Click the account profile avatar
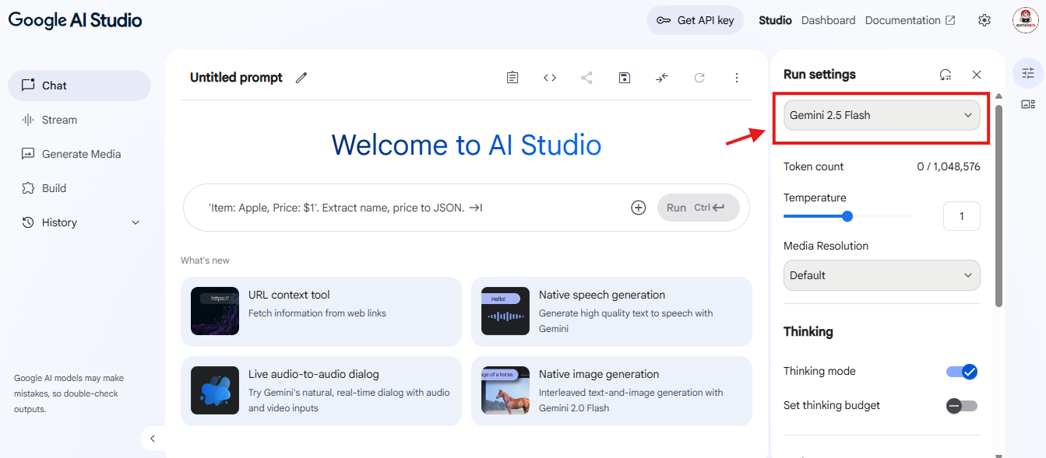The width and height of the screenshot is (1046, 458). [x=1025, y=20]
